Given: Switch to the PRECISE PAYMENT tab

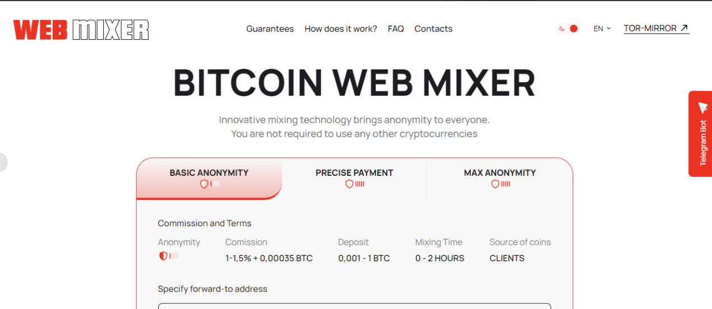Looking at the screenshot, I should coord(354,179).
